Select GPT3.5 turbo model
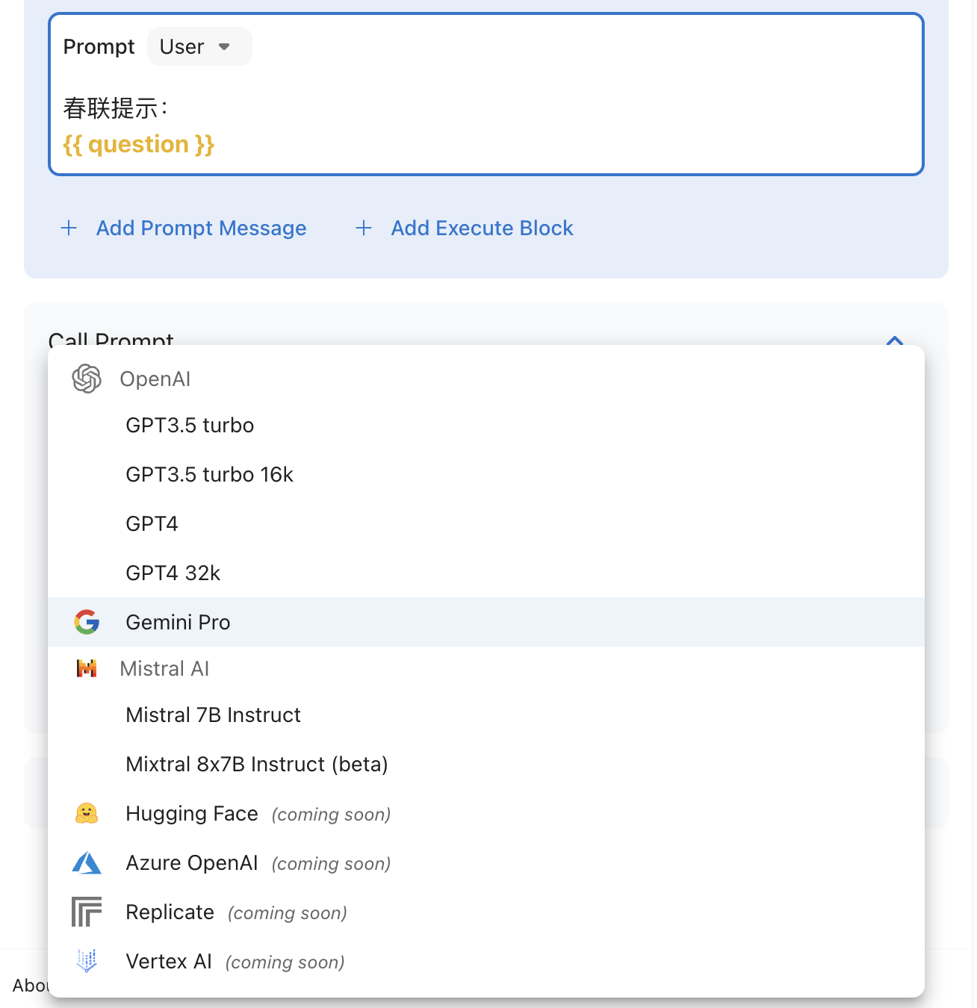 [190, 425]
